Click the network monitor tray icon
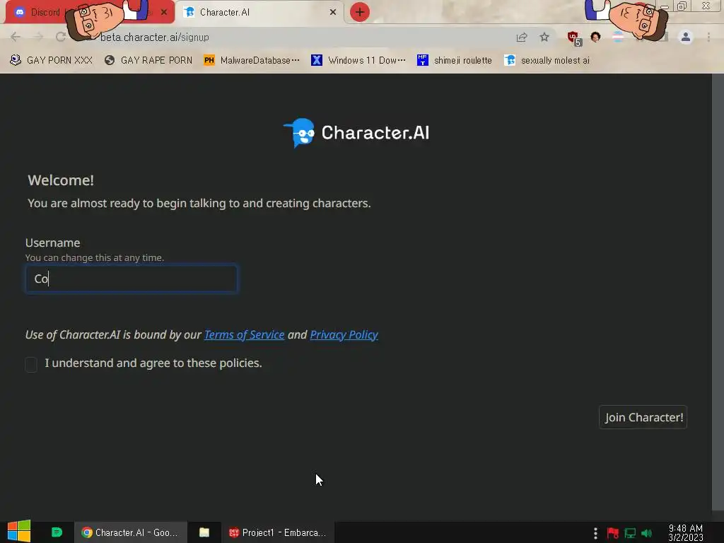This screenshot has width=724, height=543. click(x=630, y=533)
